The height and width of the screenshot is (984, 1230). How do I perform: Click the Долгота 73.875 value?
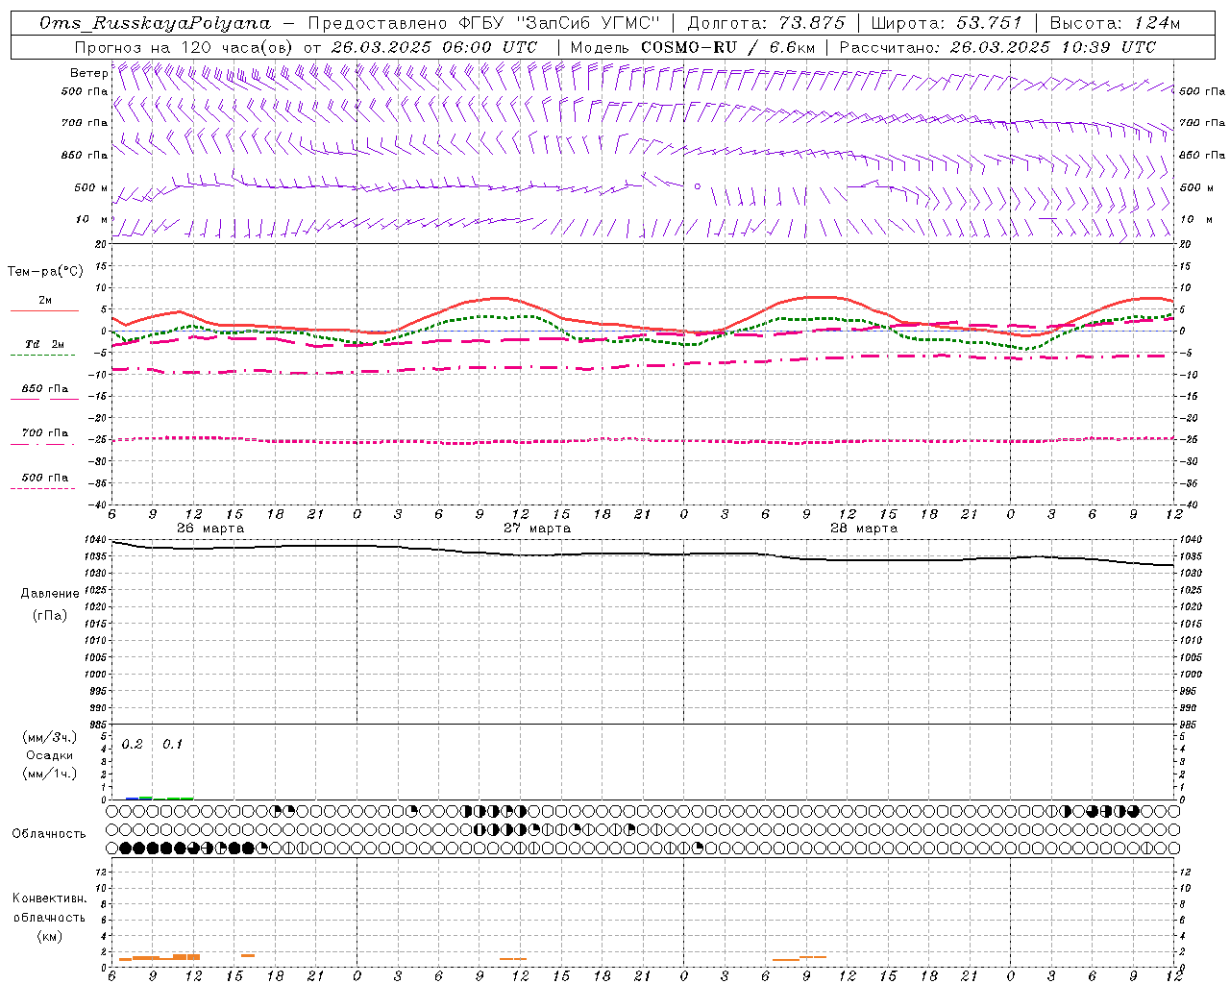click(812, 23)
